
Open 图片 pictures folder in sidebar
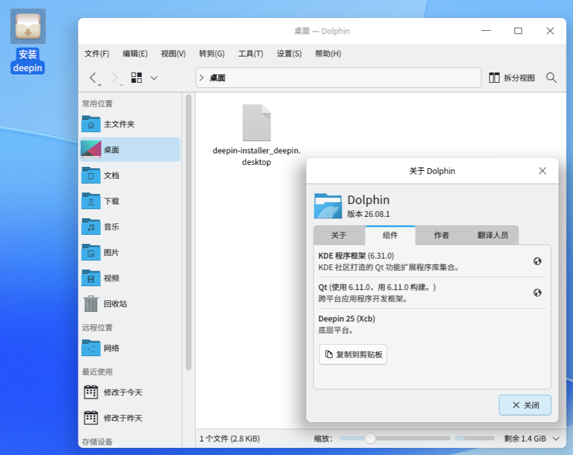click(130, 252)
